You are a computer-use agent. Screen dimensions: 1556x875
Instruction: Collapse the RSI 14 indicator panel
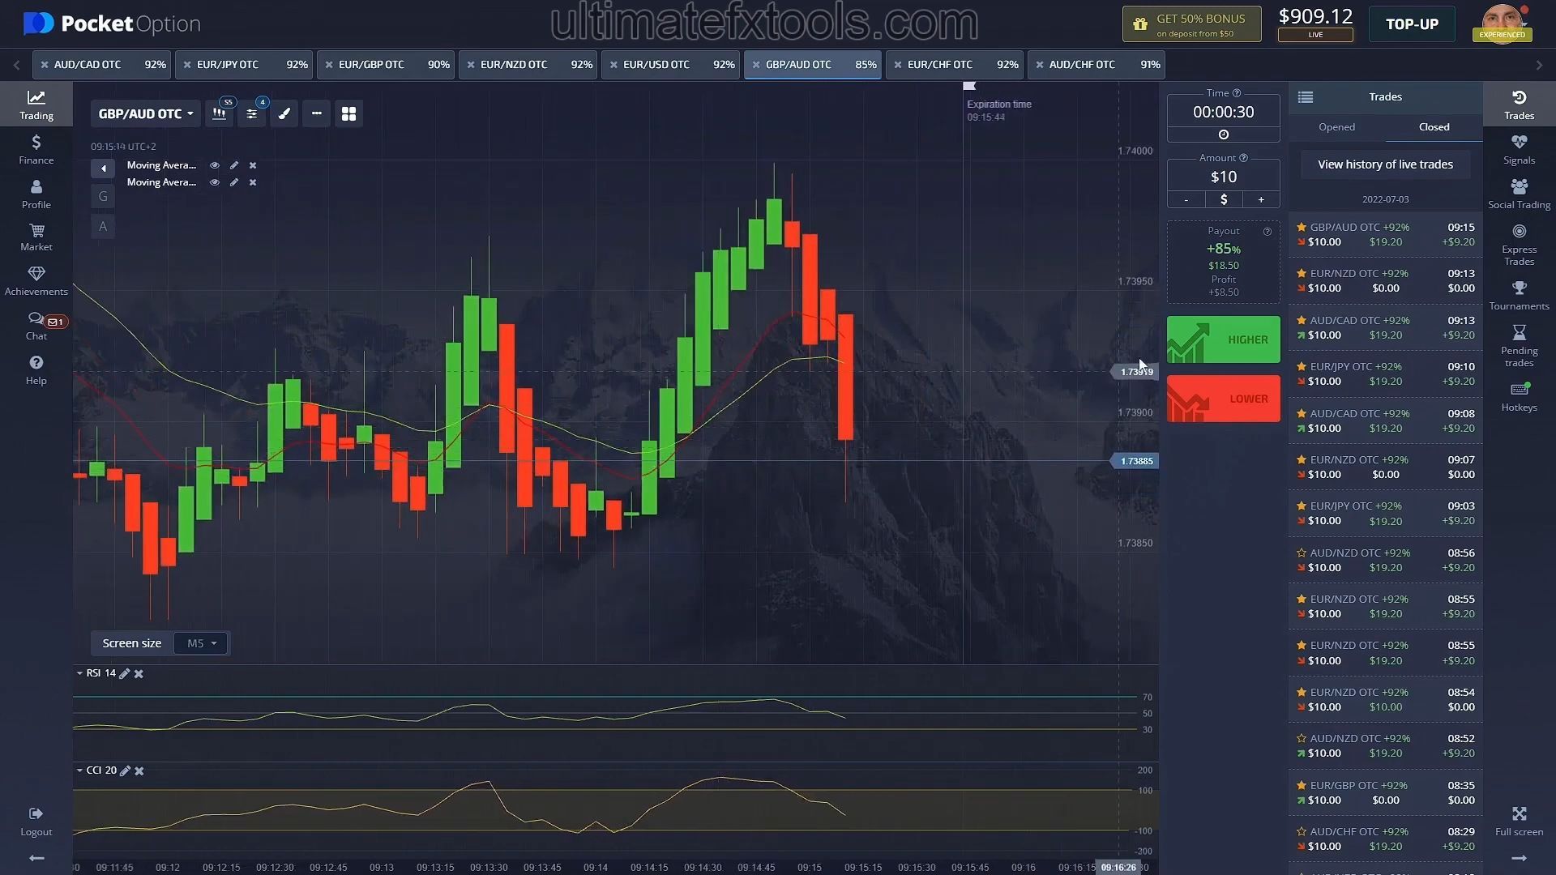[x=79, y=673]
